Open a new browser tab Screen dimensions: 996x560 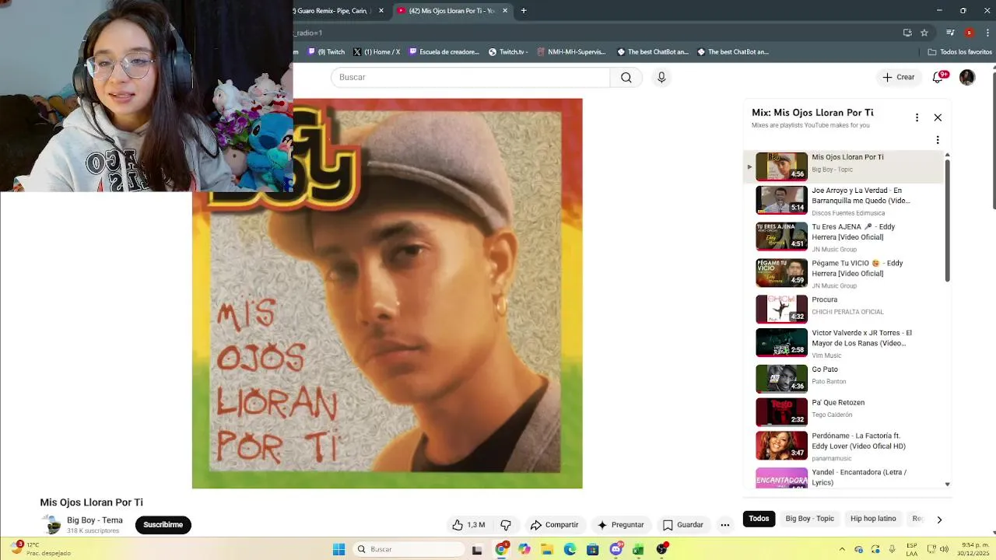click(x=524, y=11)
